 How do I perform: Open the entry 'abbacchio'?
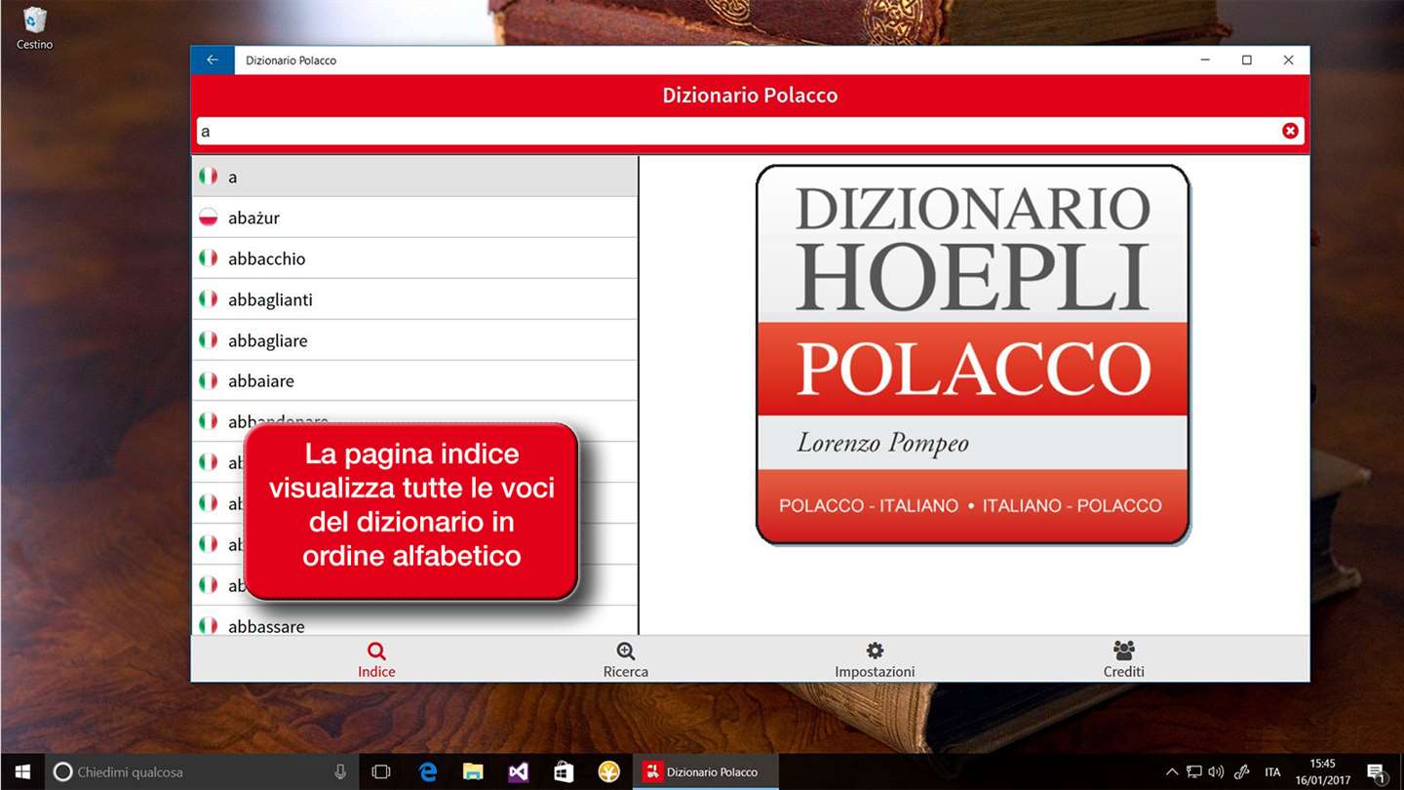(414, 258)
